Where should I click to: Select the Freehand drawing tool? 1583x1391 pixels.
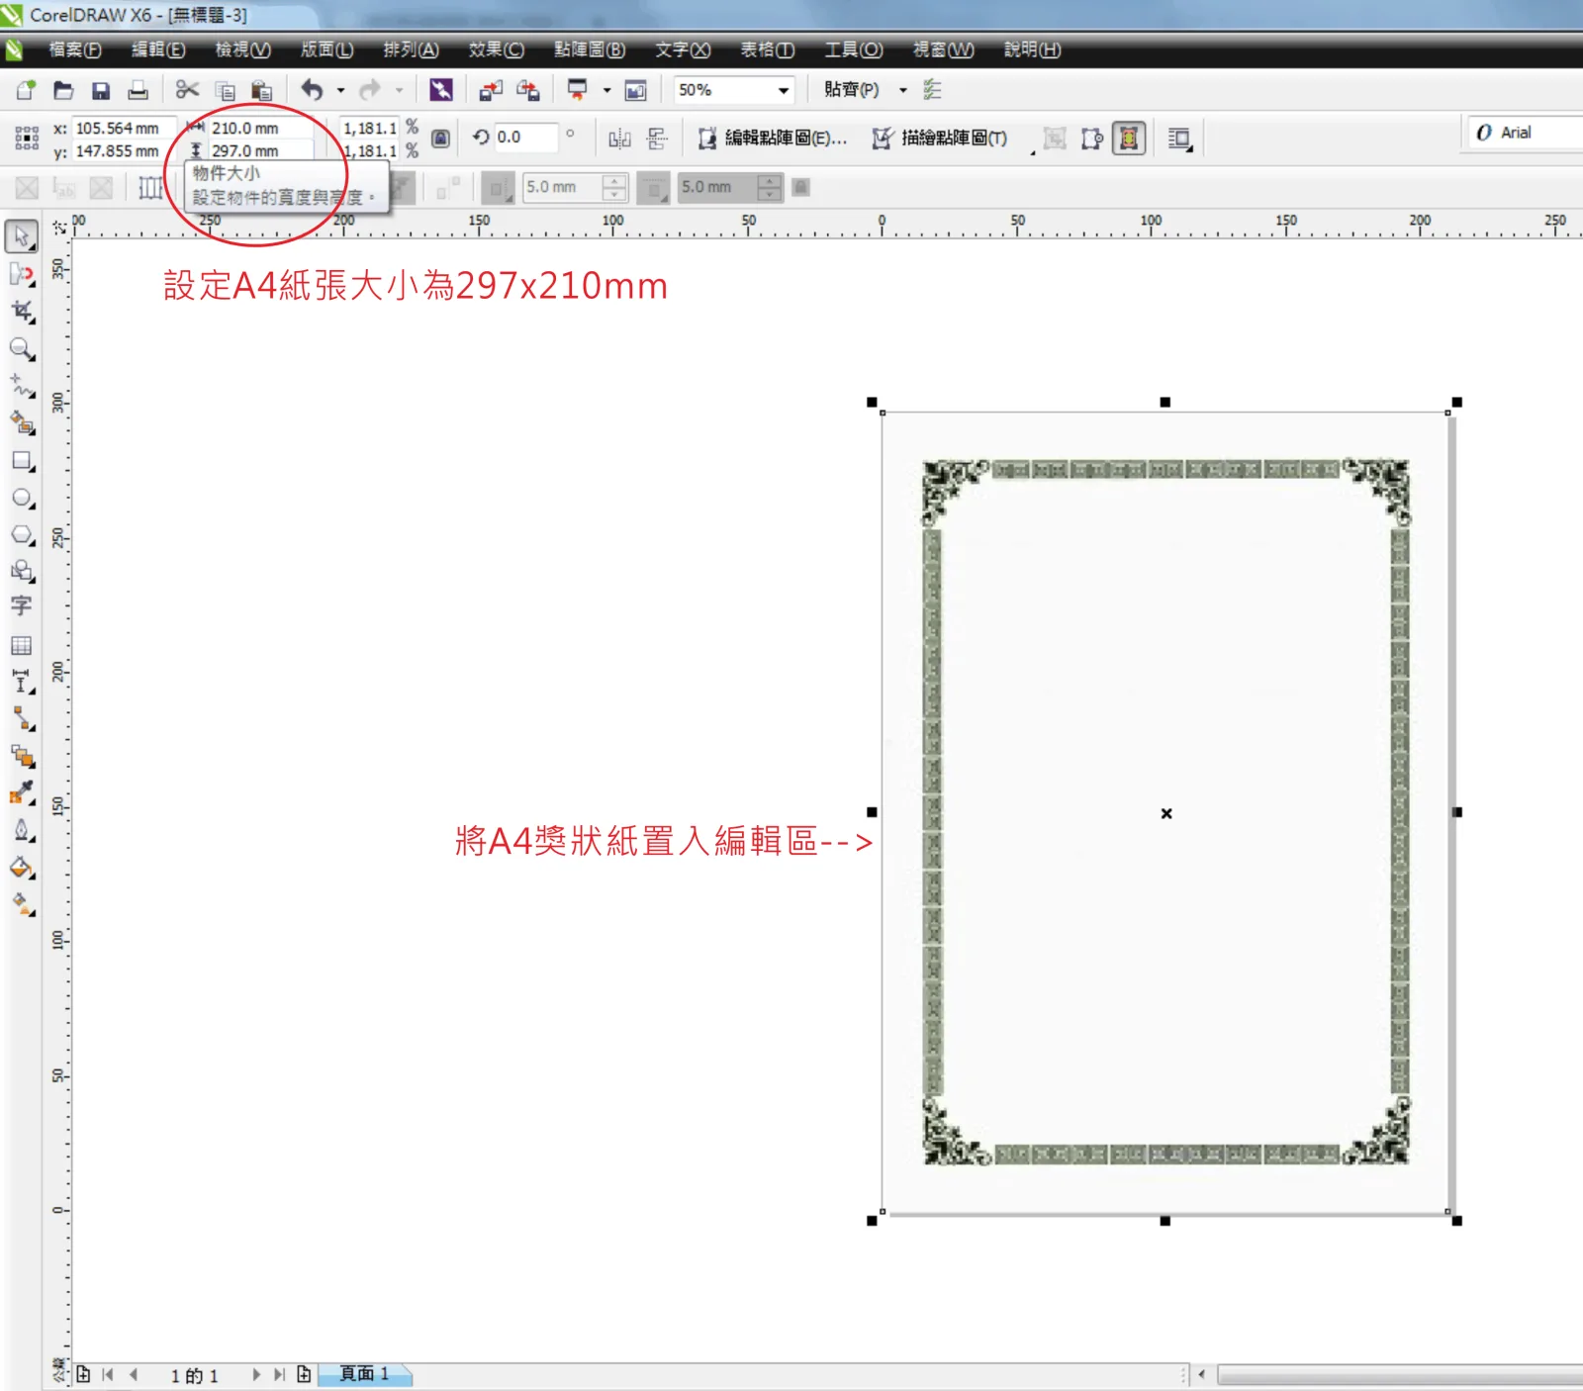click(22, 386)
